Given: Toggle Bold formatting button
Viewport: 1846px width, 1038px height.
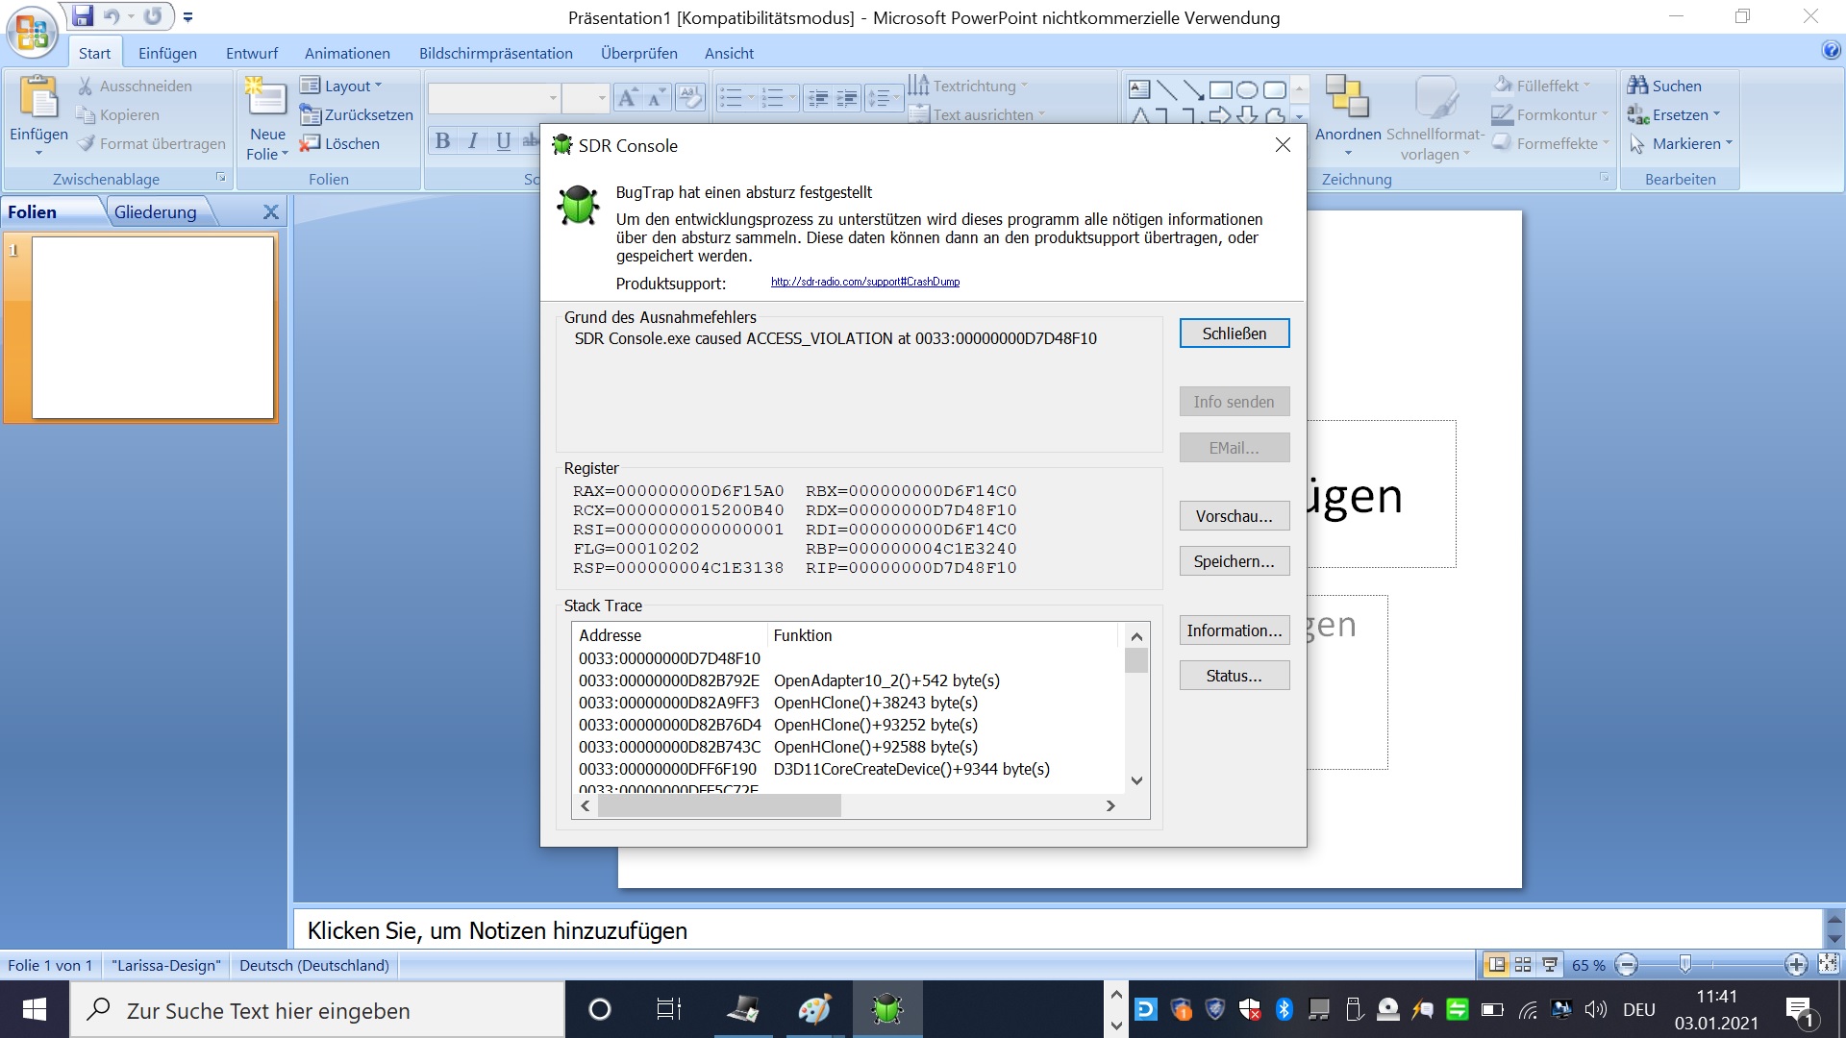Looking at the screenshot, I should (442, 141).
